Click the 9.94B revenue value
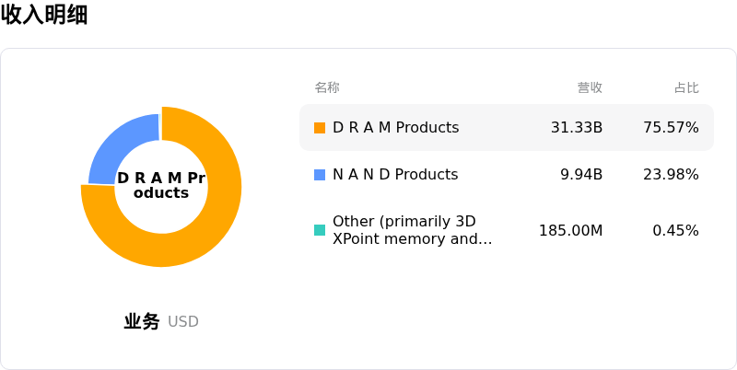This screenshot has width=737, height=370. 581,175
